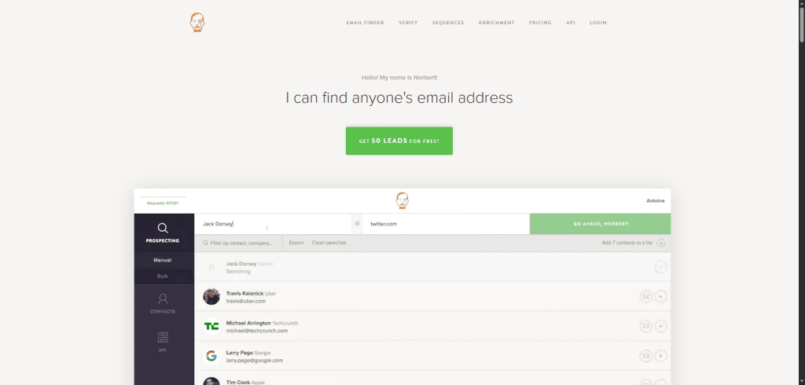
Task: Click envelope icon on Michael Arrington row
Action: pos(646,326)
